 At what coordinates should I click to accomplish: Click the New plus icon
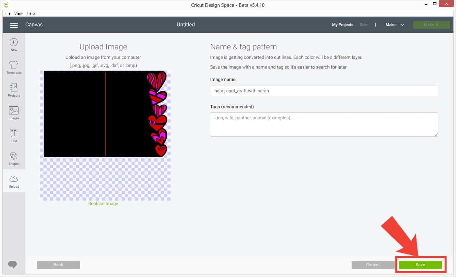click(x=14, y=42)
